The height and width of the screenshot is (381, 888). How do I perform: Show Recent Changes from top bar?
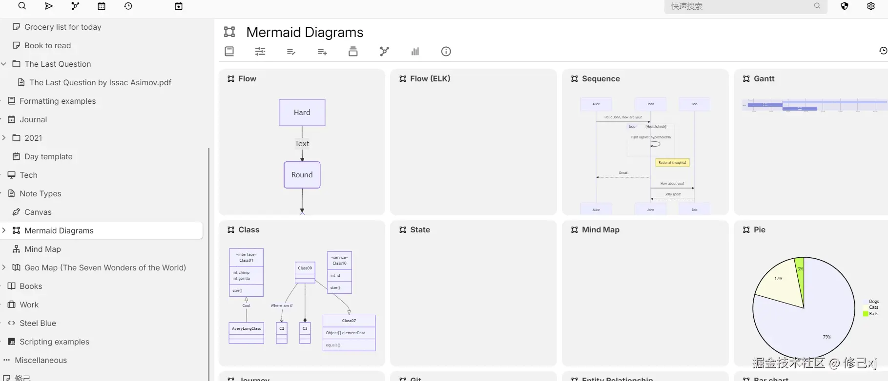pos(128,6)
